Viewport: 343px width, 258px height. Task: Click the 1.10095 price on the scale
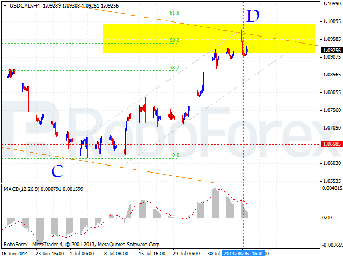click(x=332, y=21)
